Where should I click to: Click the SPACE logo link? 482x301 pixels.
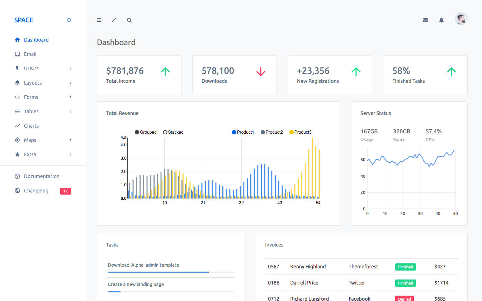[24, 20]
